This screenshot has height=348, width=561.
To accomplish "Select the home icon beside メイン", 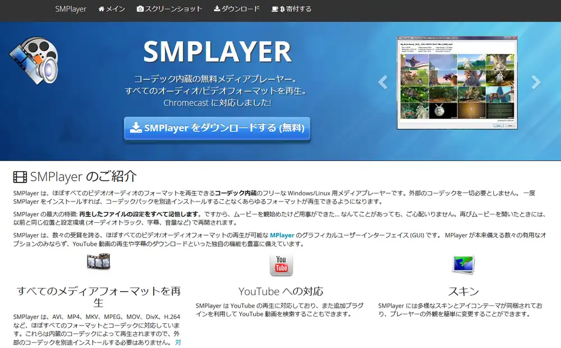I will (x=101, y=10).
